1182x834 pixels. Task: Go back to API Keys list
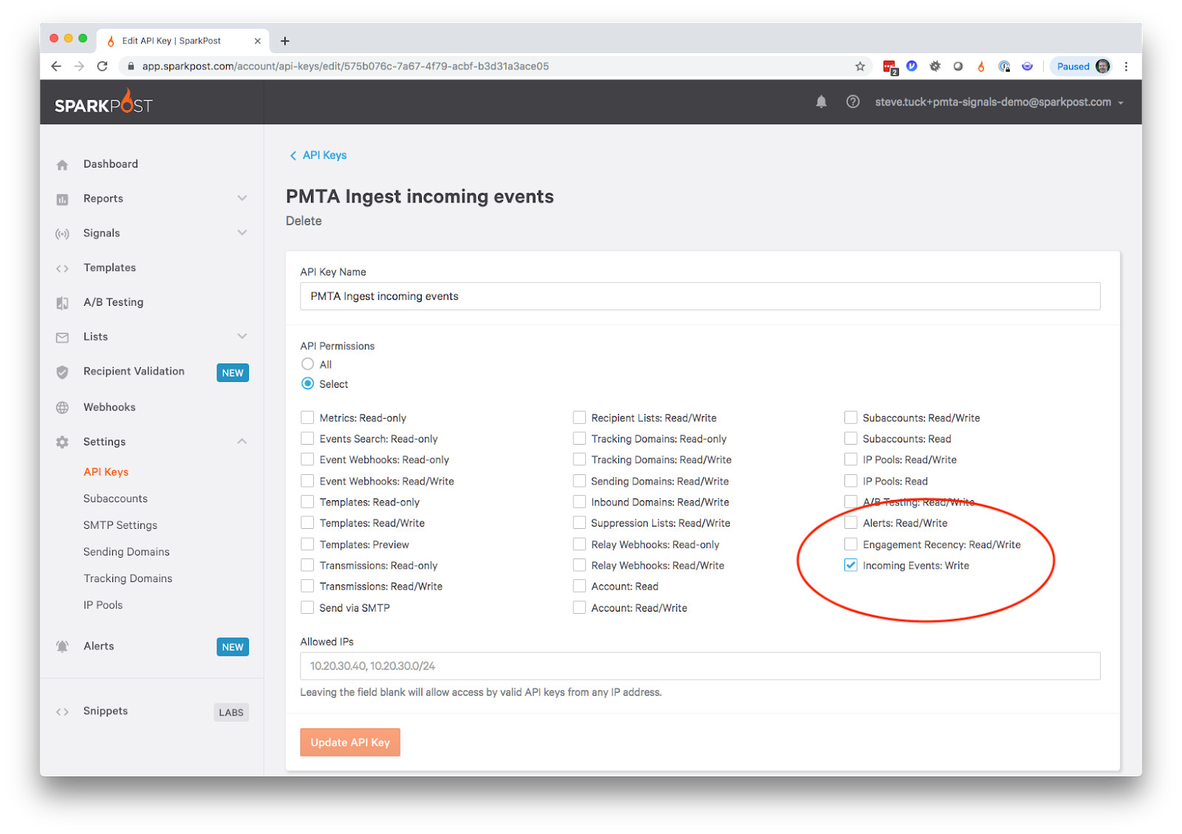(318, 155)
